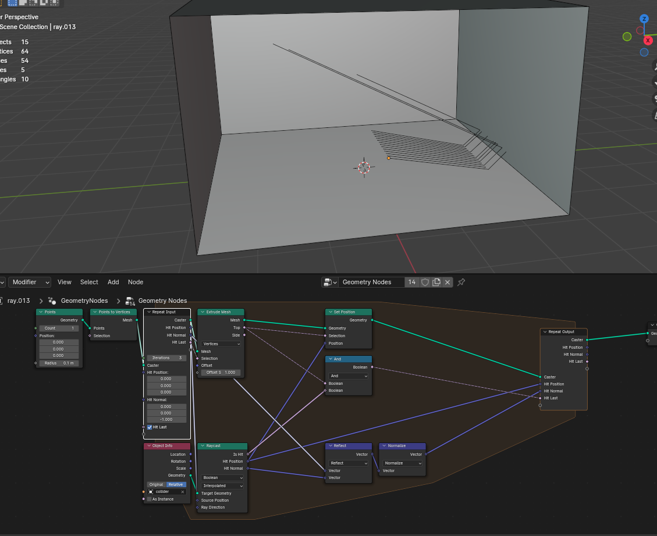Open the Reflect operation dropdown
Viewport: 657px width, 536px height.
coord(348,463)
